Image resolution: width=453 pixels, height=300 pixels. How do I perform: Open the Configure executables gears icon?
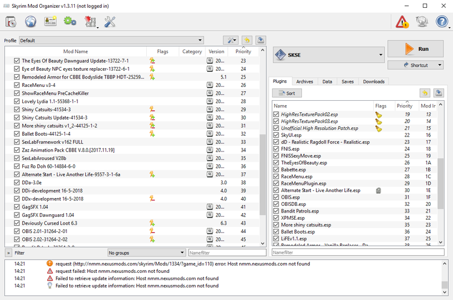point(70,21)
